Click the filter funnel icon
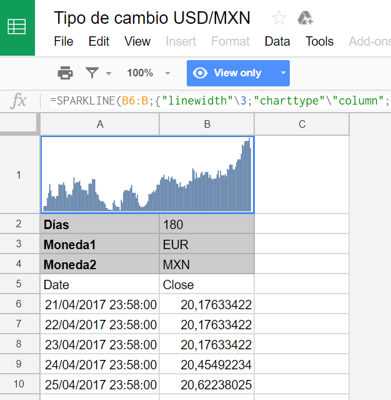Screen dimensions: 391x400 pyautogui.click(x=92, y=73)
